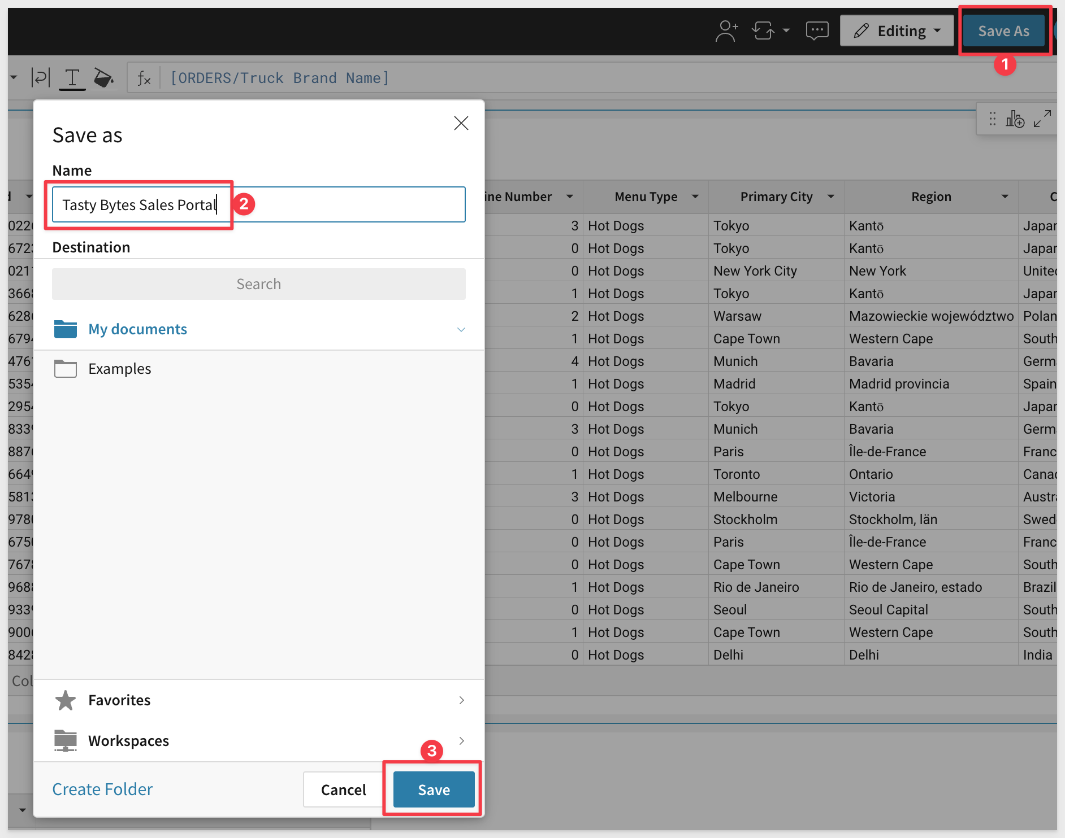Click the Create Folder link
Image resolution: width=1065 pixels, height=838 pixels.
click(102, 789)
